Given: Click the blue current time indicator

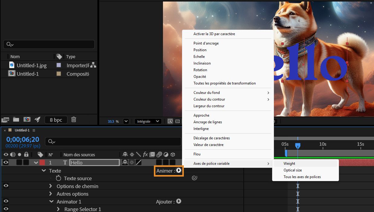Looking at the screenshot, I should (298, 146).
